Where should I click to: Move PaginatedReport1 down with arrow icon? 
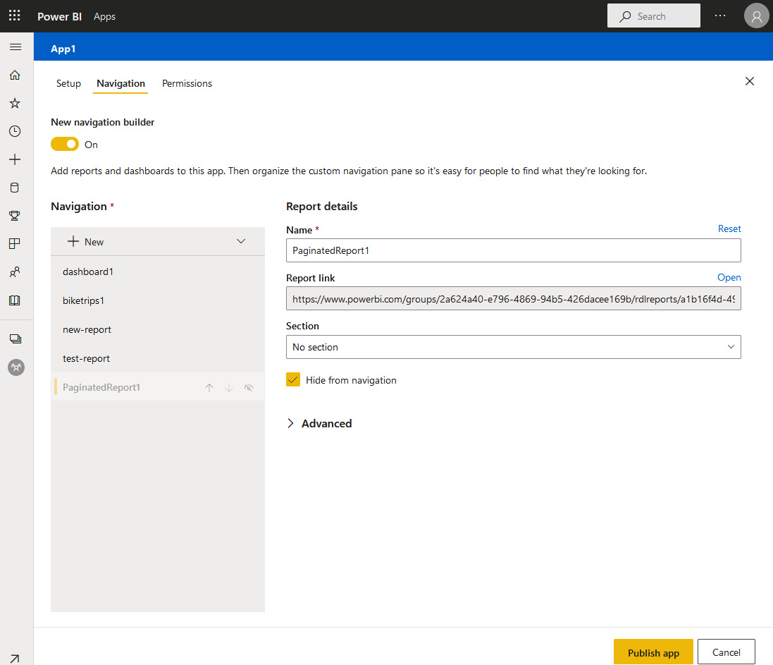click(x=229, y=388)
